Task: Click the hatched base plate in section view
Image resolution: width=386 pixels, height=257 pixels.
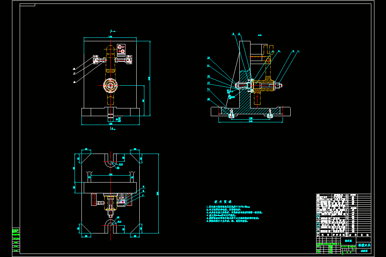Action: [x=251, y=111]
